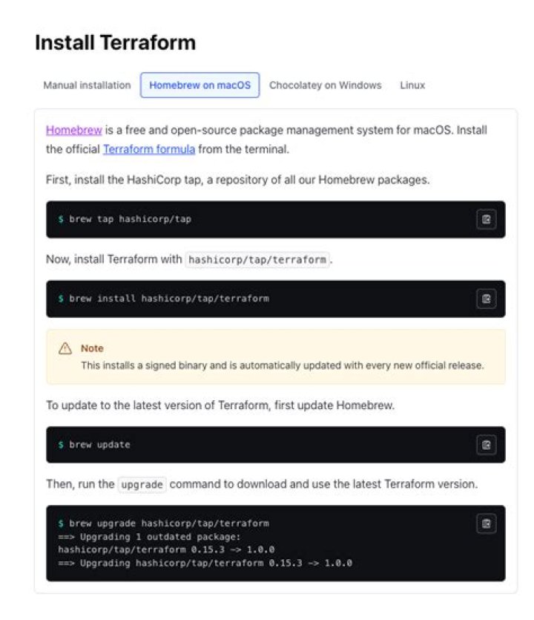Click the Install Terraform heading

[x=115, y=43]
